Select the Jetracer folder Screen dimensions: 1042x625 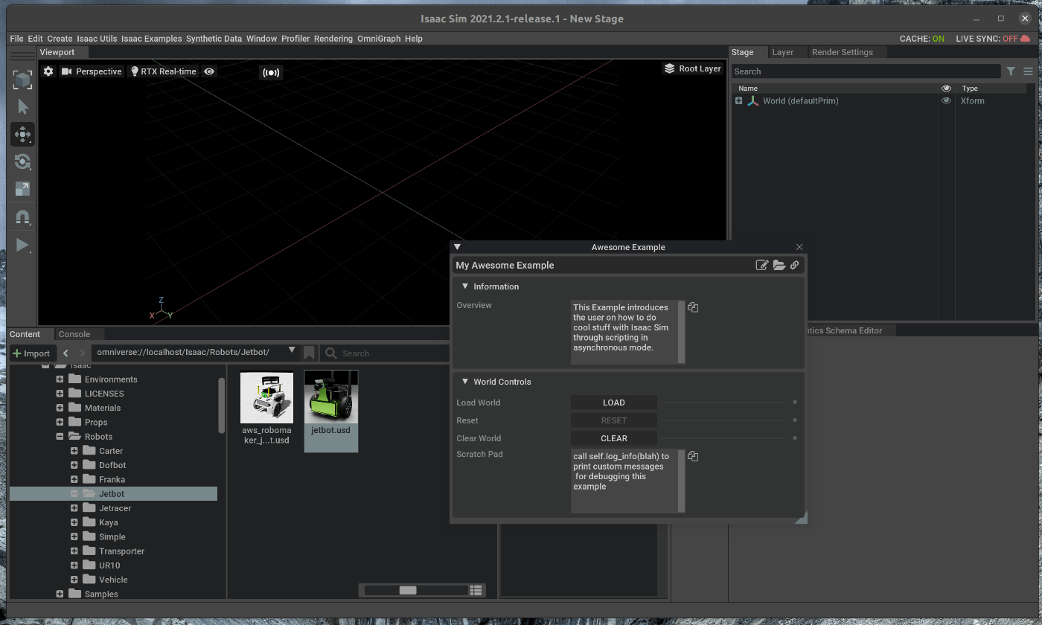[115, 508]
